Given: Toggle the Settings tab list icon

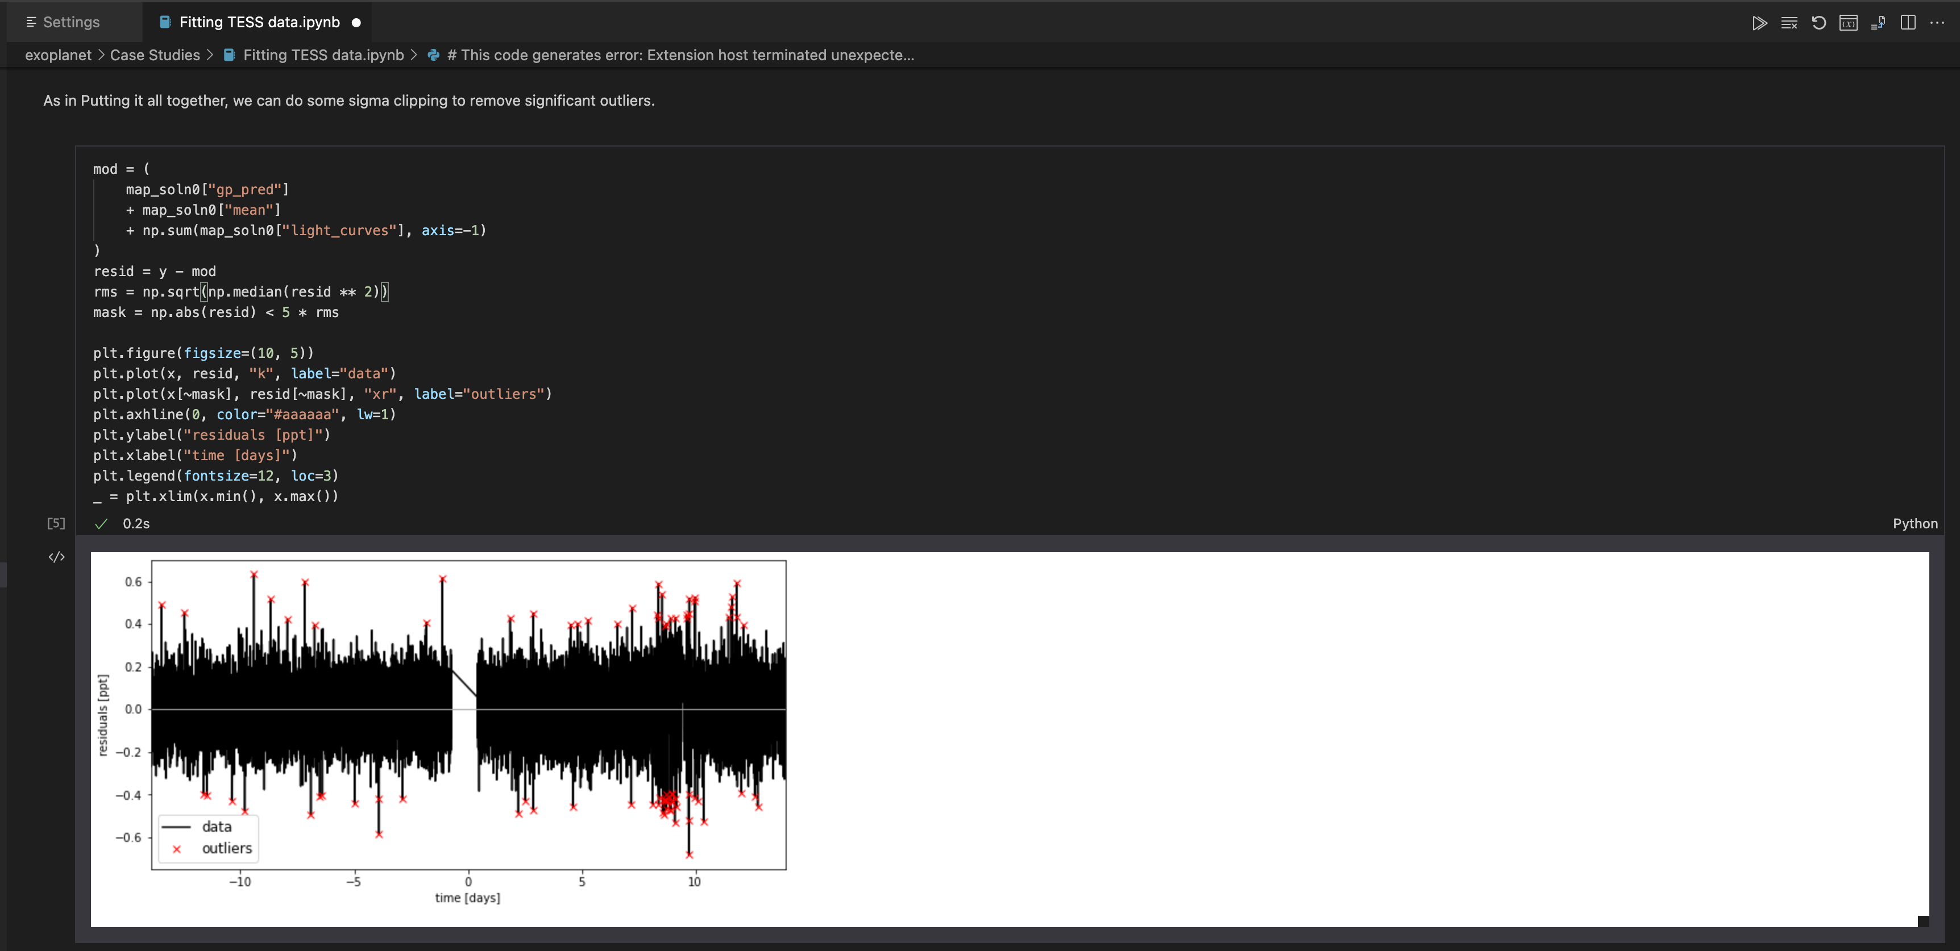Looking at the screenshot, I should [31, 22].
